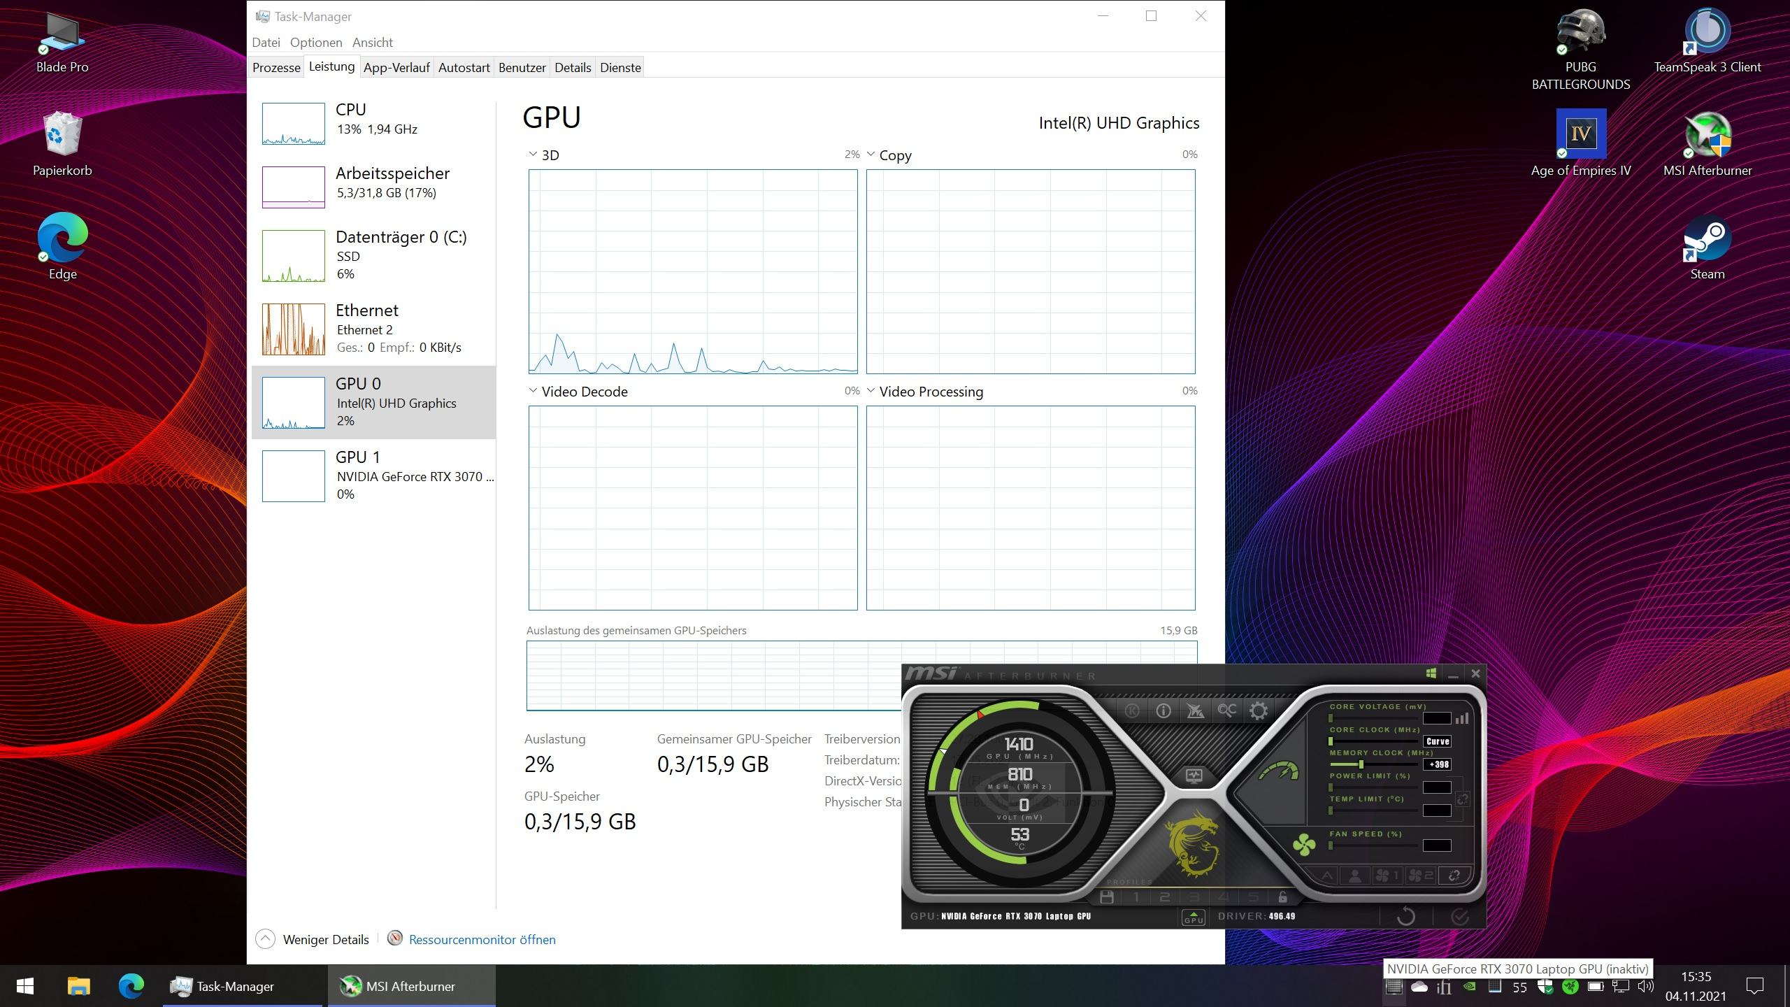Collapse the 3D graph dropdown chevron
This screenshot has height=1007, width=1790.
point(533,155)
